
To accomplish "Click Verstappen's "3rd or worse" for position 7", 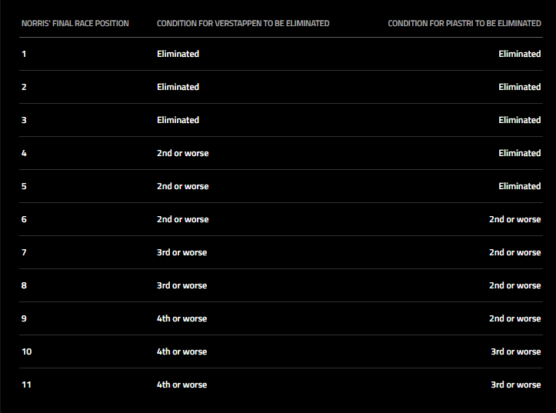I will (181, 252).
